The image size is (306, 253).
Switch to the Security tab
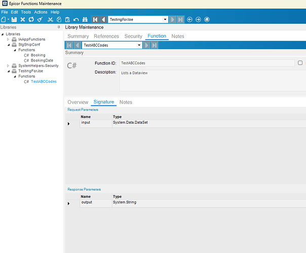point(133,37)
